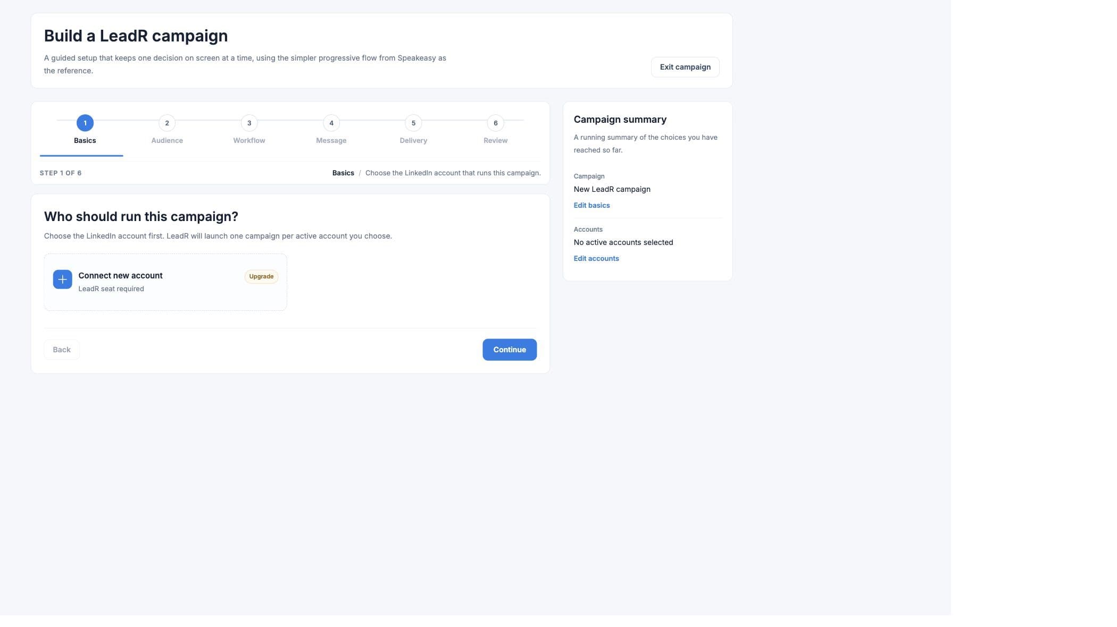Click the Campaign summary heading

point(620,120)
